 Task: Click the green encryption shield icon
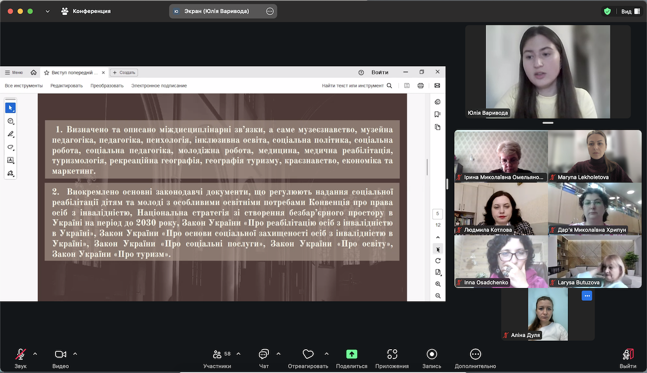point(607,11)
